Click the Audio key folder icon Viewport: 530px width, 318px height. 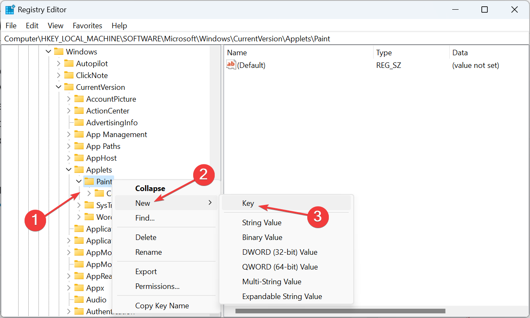(79, 299)
